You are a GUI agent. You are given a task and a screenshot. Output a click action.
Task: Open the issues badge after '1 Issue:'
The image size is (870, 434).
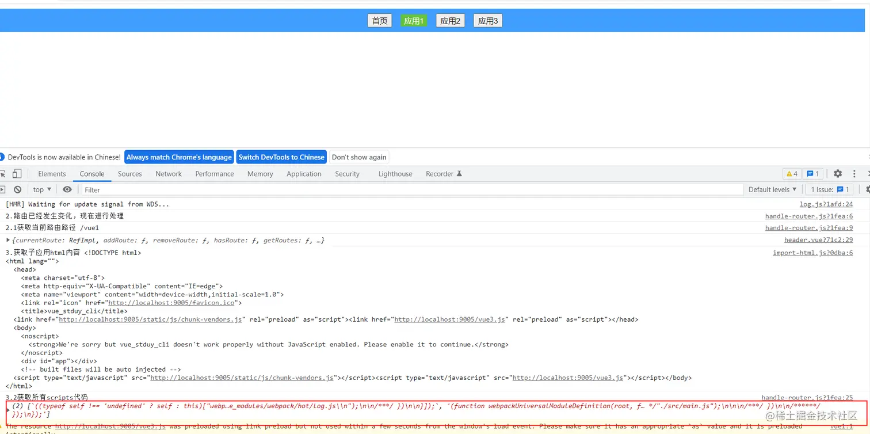(x=844, y=189)
